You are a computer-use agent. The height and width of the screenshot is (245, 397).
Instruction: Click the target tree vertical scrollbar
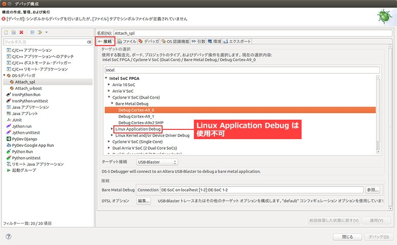click(379, 113)
